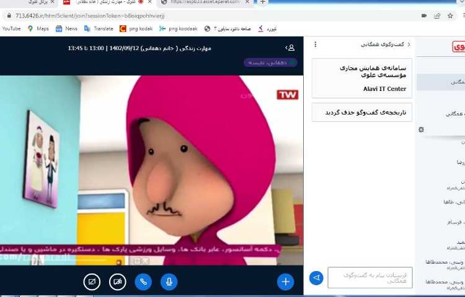The image size is (465, 297).
Task: Close the aparat.com browser tab
Action: (x=247, y=2)
